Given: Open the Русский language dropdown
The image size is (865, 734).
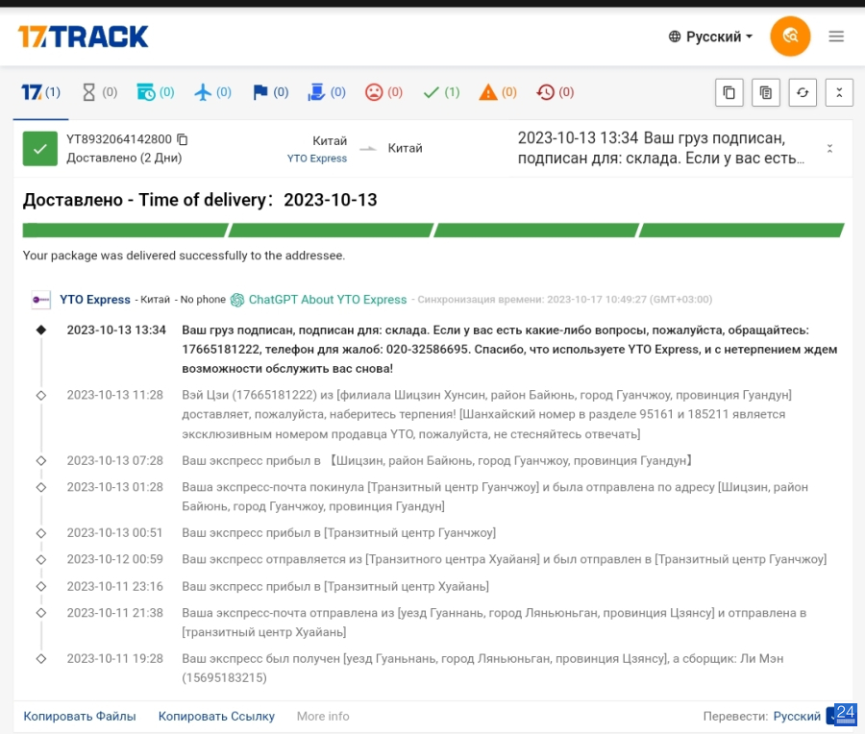Looking at the screenshot, I should click(710, 37).
